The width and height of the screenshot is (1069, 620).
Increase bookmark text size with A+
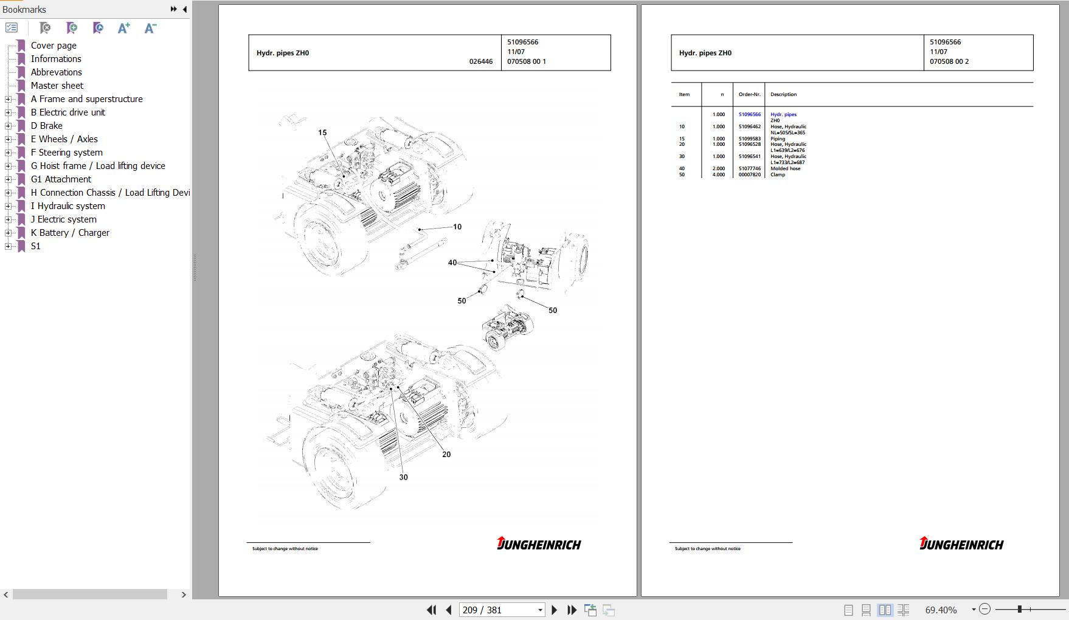tap(124, 28)
